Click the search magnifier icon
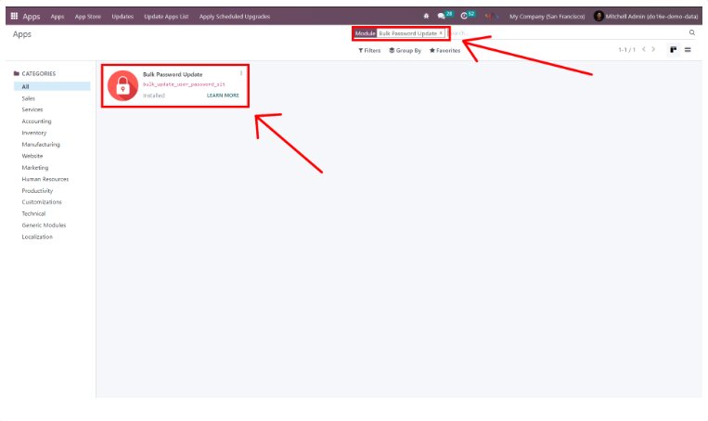Image resolution: width=708 pixels, height=421 pixels. coord(691,32)
